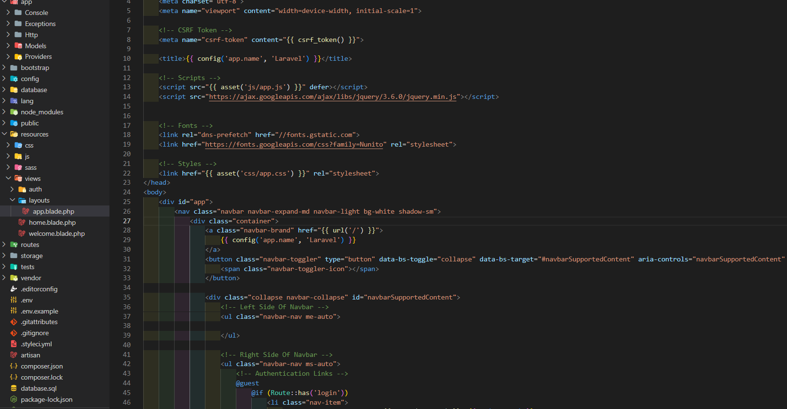Click the csrf_token() text on line 8
The height and width of the screenshot is (409, 787).
[321, 40]
